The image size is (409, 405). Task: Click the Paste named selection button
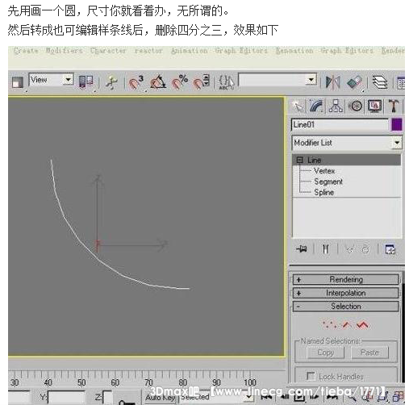coord(369,353)
